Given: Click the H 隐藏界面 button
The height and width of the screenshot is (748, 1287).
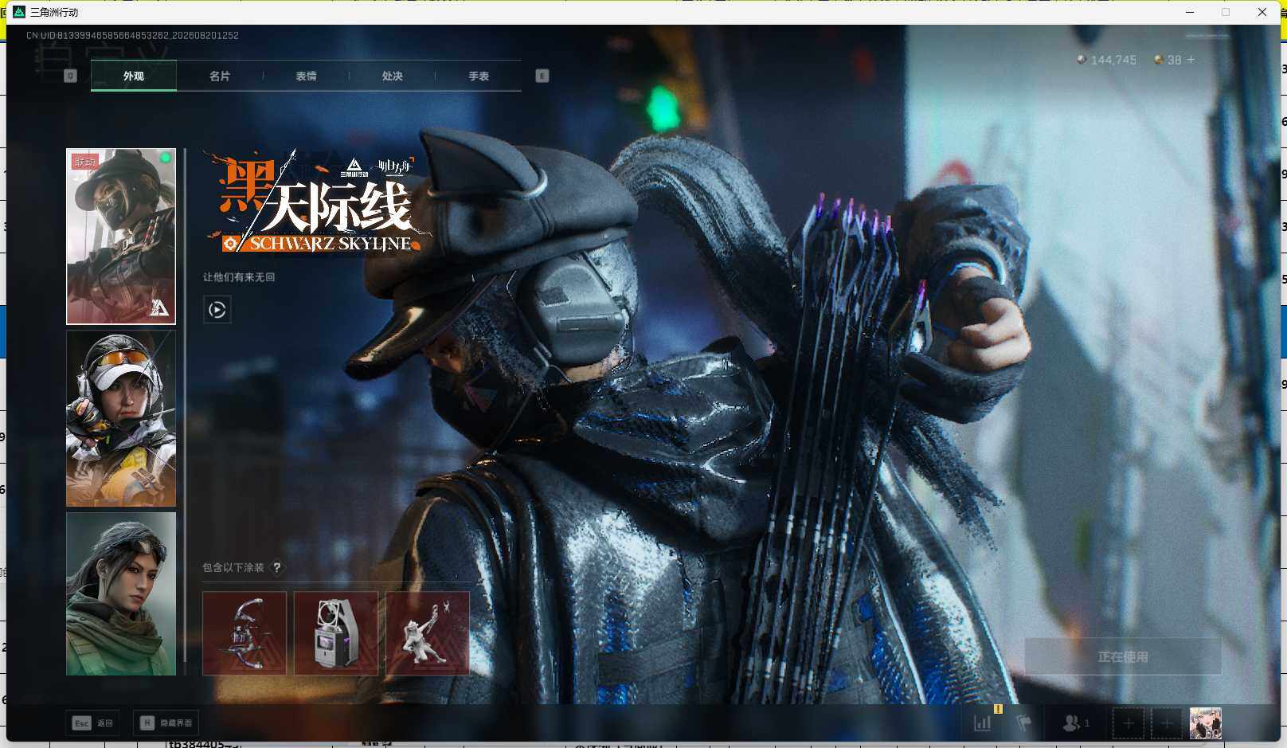Looking at the screenshot, I should (x=166, y=723).
